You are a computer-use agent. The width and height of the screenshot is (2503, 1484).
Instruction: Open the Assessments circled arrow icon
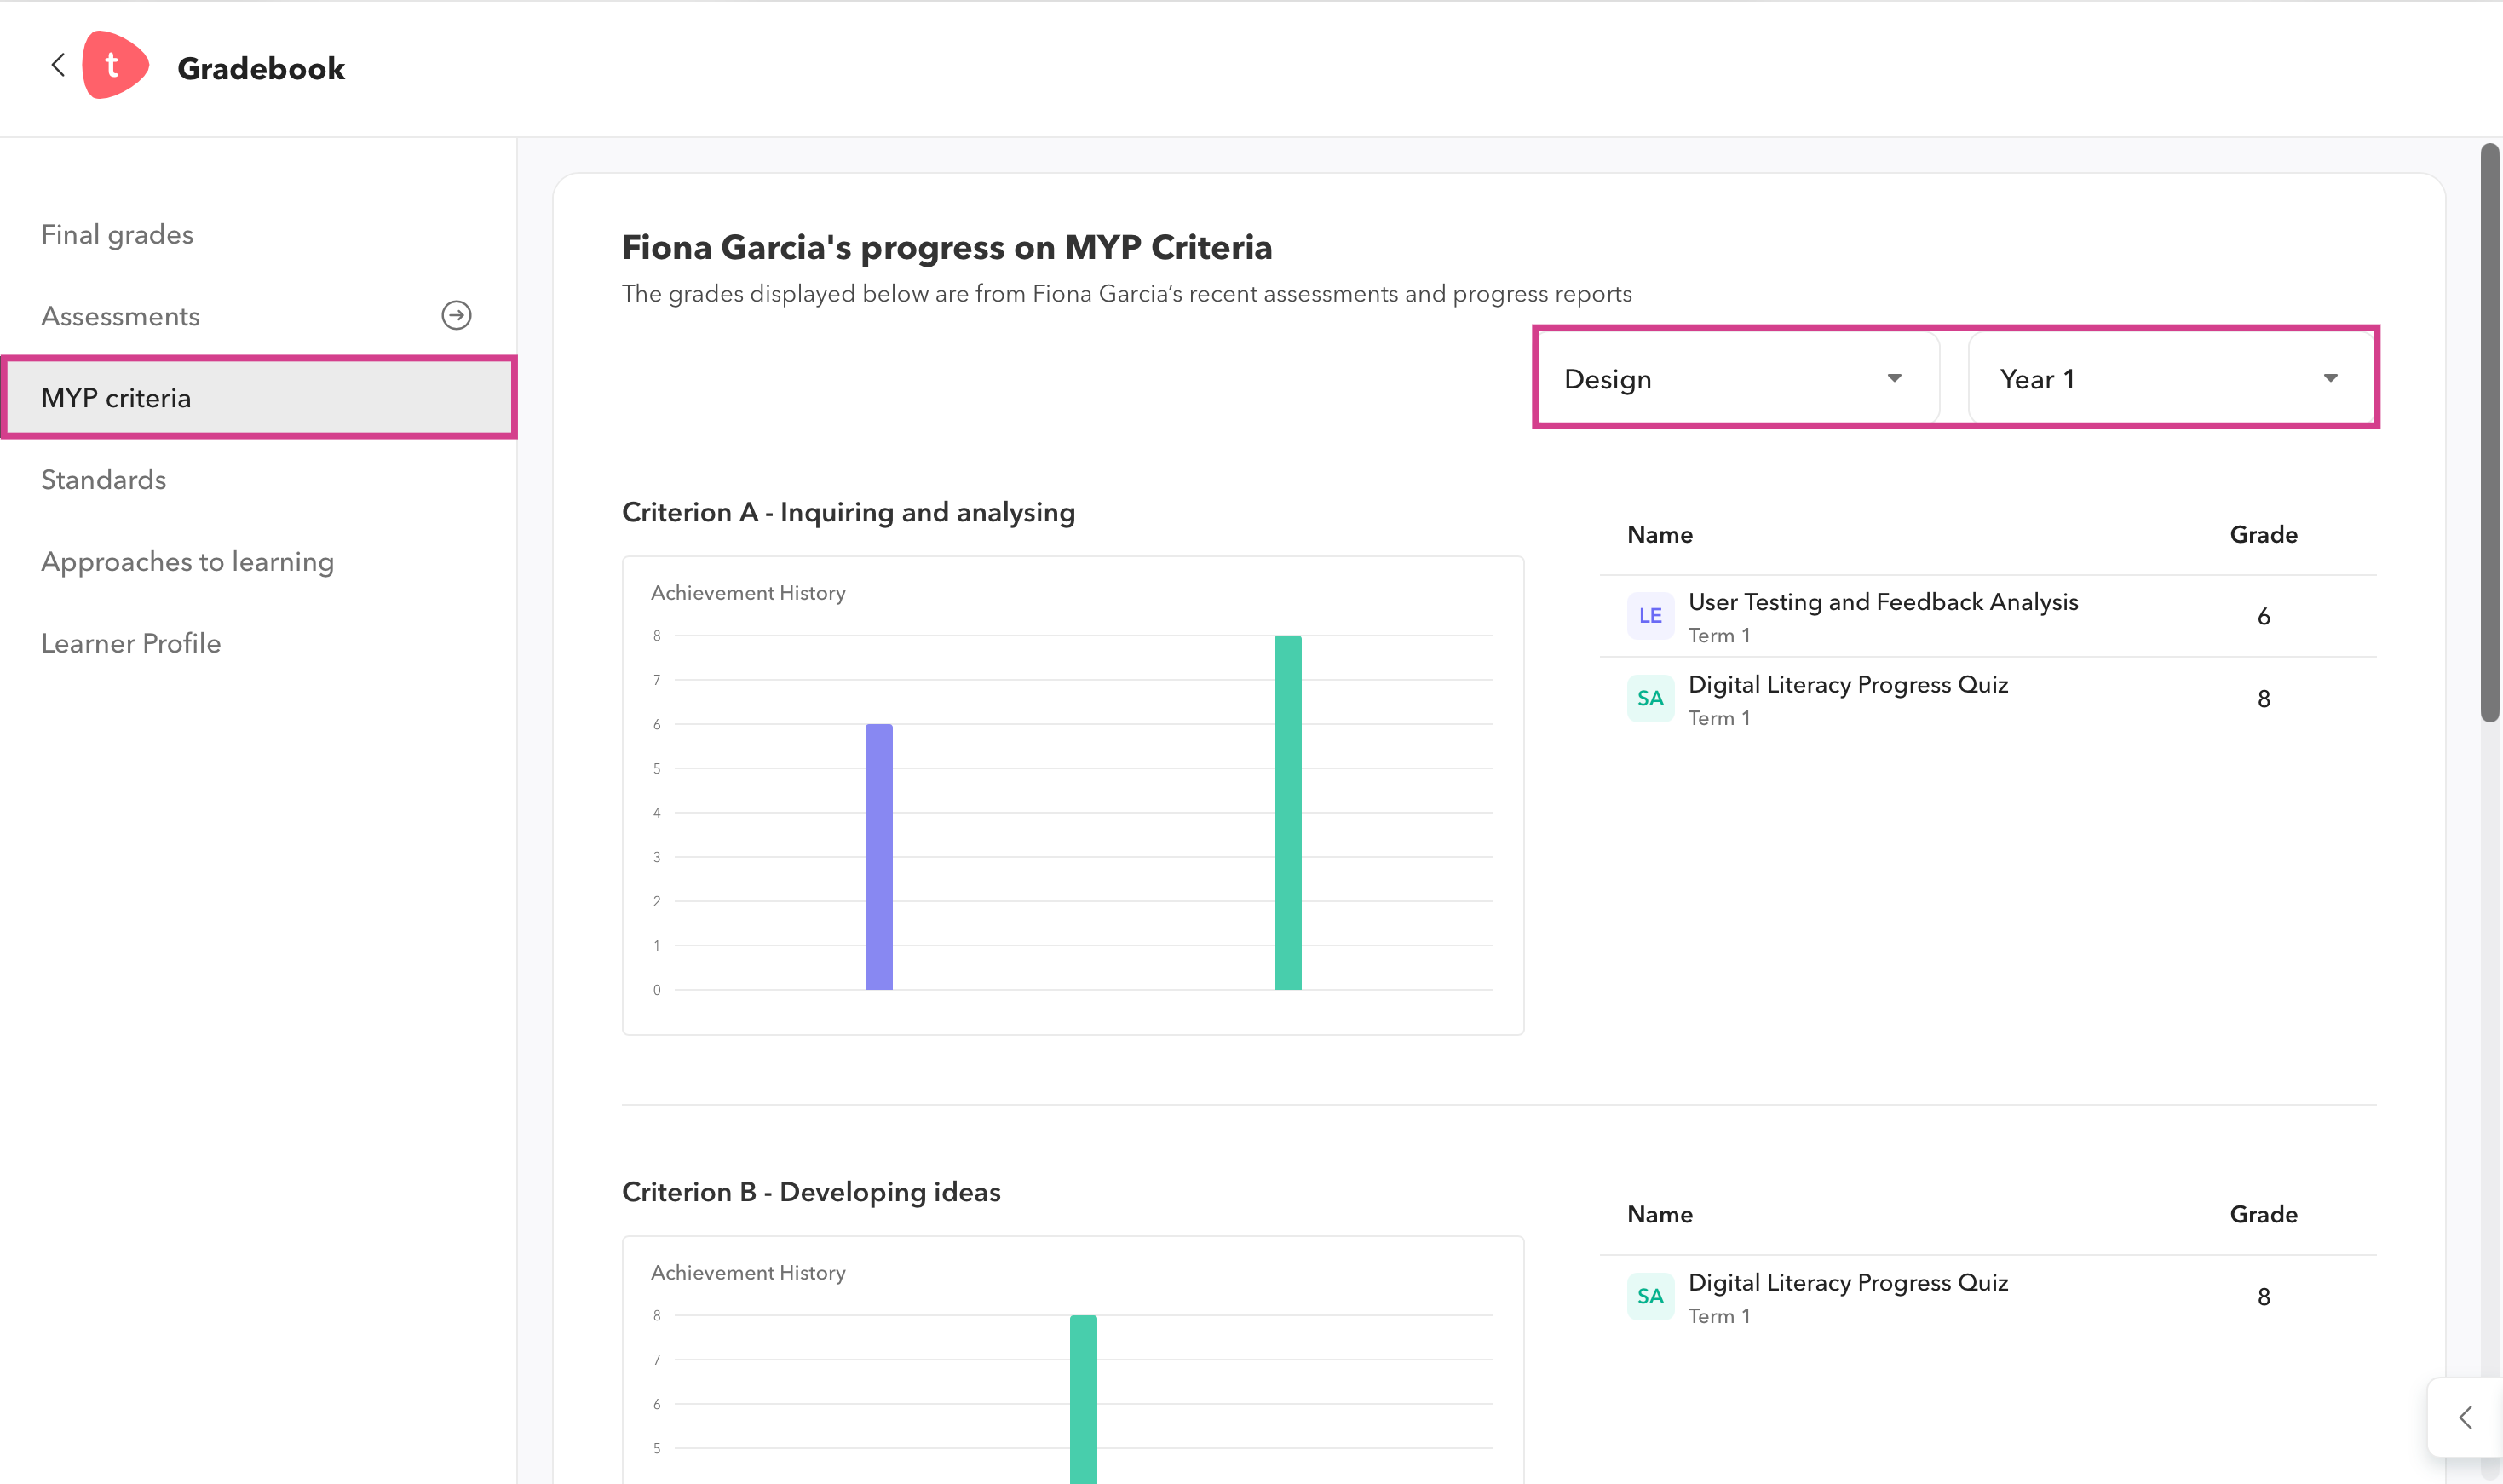[x=457, y=316]
